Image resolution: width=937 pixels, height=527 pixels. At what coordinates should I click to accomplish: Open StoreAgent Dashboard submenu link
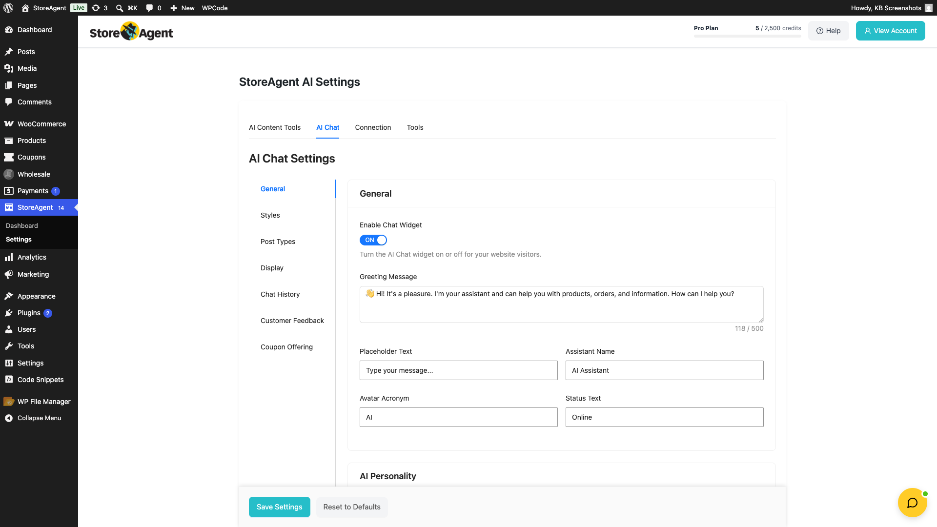(x=22, y=225)
